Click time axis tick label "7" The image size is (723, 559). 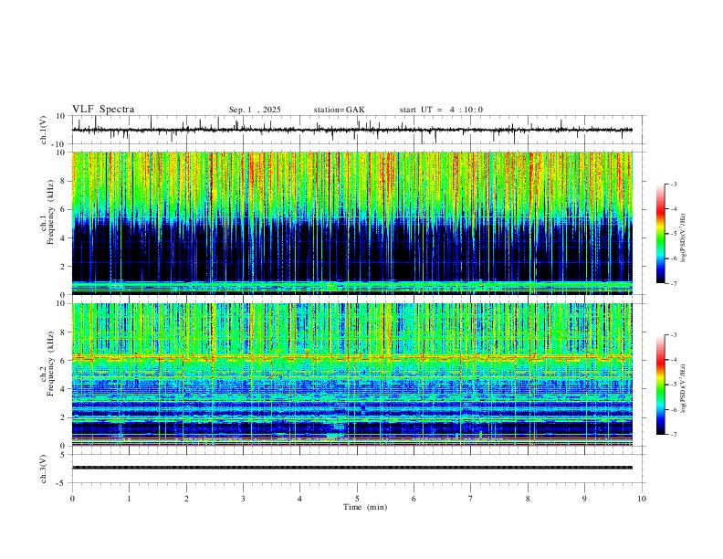(471, 499)
